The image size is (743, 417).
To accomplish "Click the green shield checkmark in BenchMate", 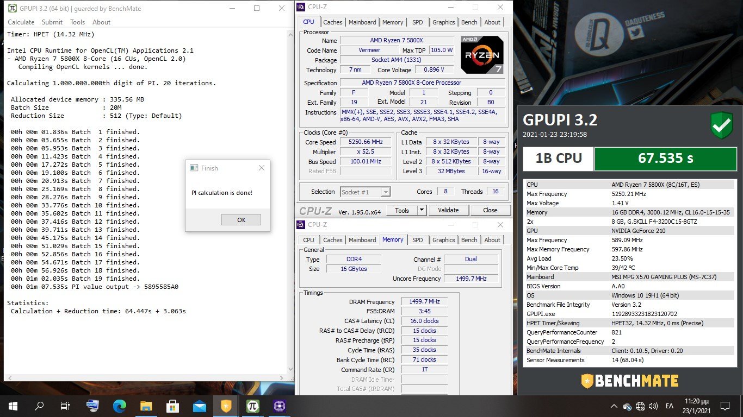I will [x=722, y=126].
